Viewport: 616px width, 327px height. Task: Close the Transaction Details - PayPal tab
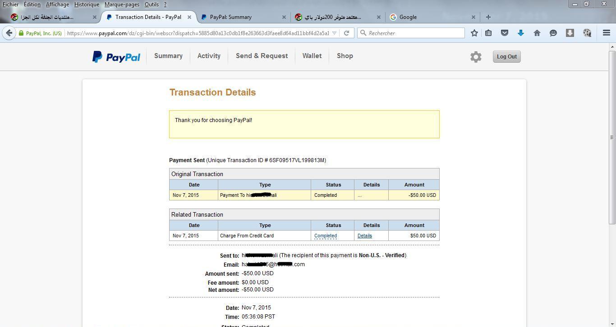tap(189, 17)
